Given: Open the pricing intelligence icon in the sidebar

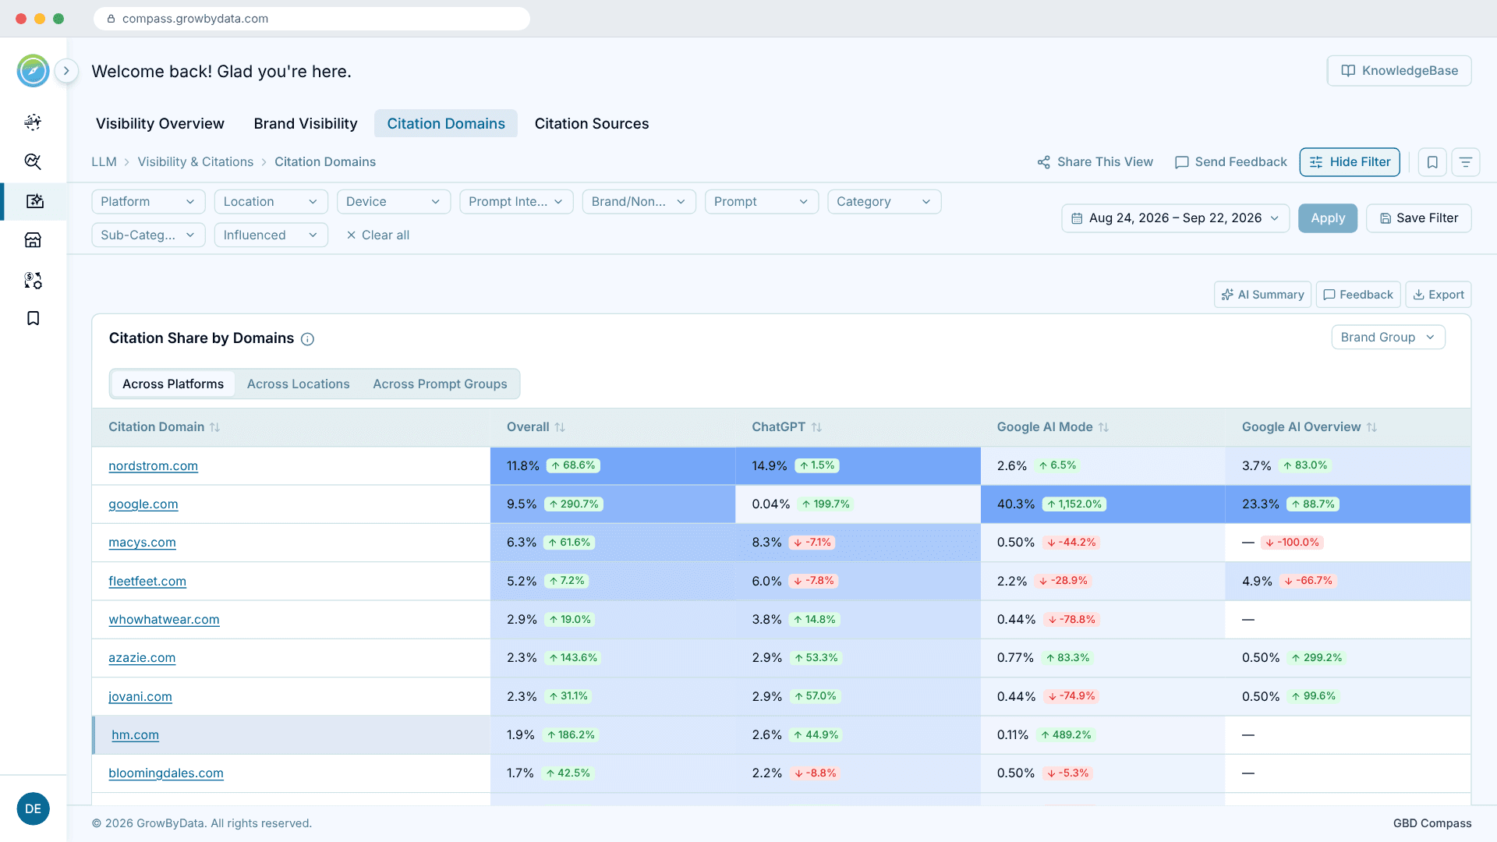Looking at the screenshot, I should 33,280.
